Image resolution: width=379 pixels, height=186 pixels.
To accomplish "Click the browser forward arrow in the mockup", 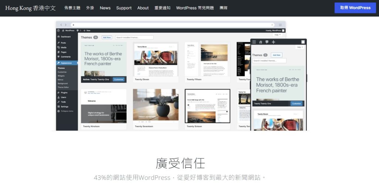I will coord(65,25).
